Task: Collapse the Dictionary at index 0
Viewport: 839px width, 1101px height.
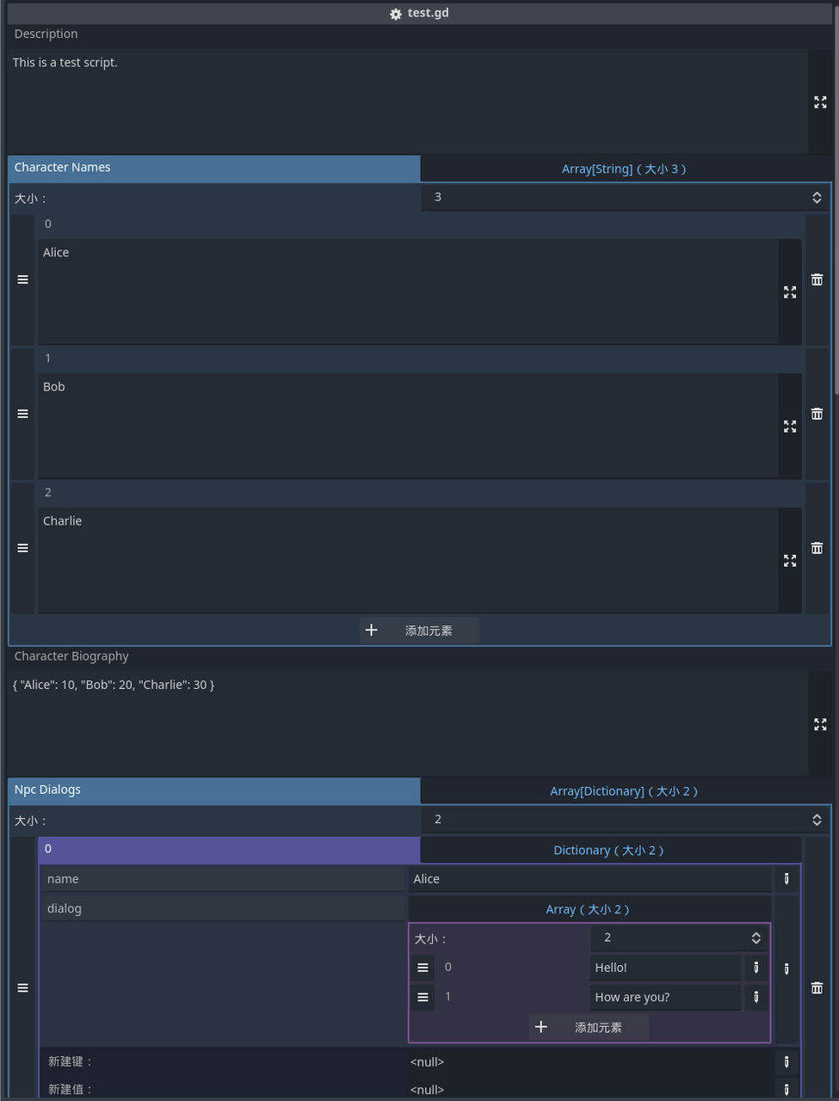Action: (608, 850)
